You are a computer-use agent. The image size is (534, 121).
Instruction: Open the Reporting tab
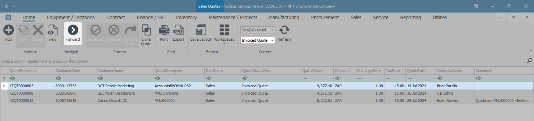[x=410, y=18]
